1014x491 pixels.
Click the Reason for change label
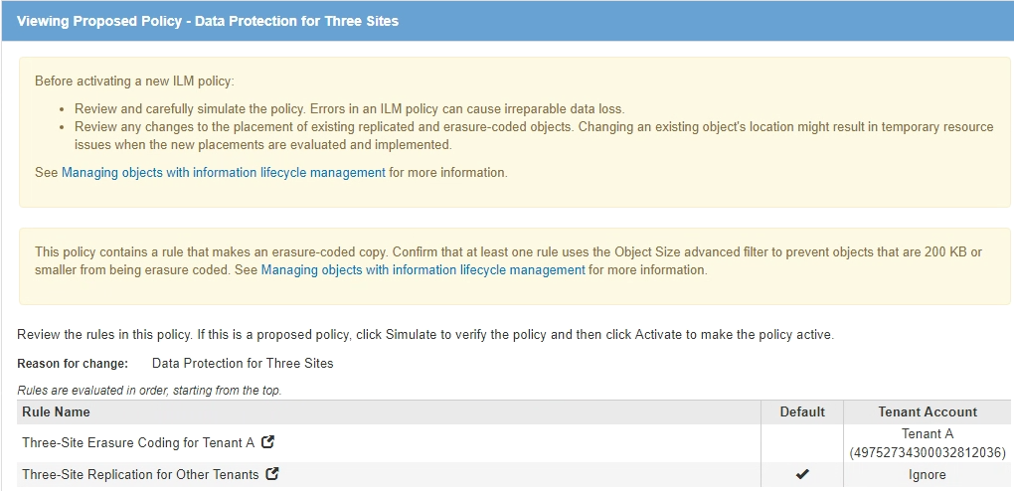click(x=73, y=363)
